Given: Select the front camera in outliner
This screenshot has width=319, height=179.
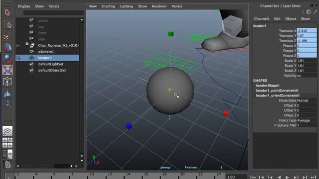Looking at the screenshot, I should (x=42, y=33).
